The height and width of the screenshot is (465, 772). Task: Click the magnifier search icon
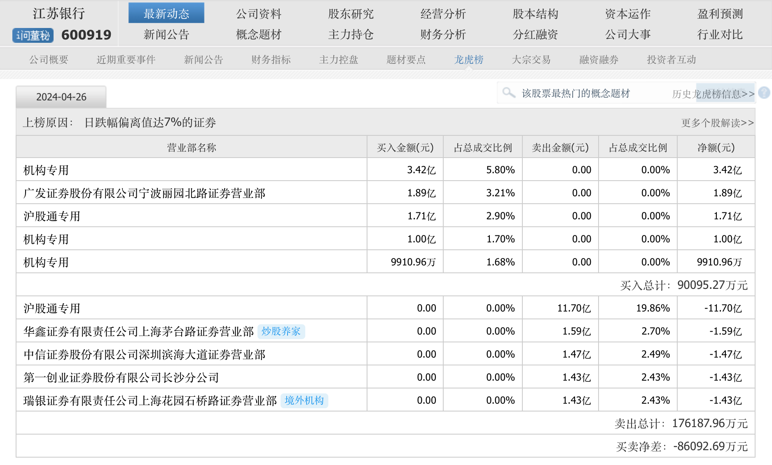click(509, 93)
